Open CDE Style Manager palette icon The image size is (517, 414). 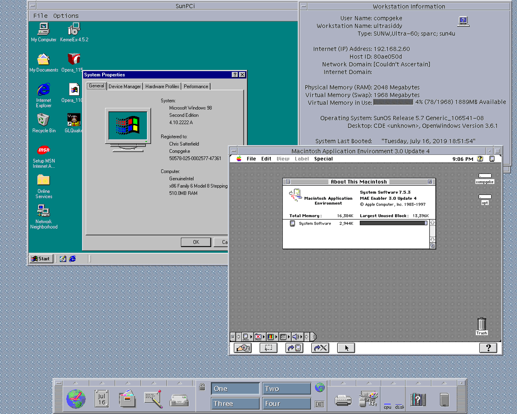tap(368, 399)
